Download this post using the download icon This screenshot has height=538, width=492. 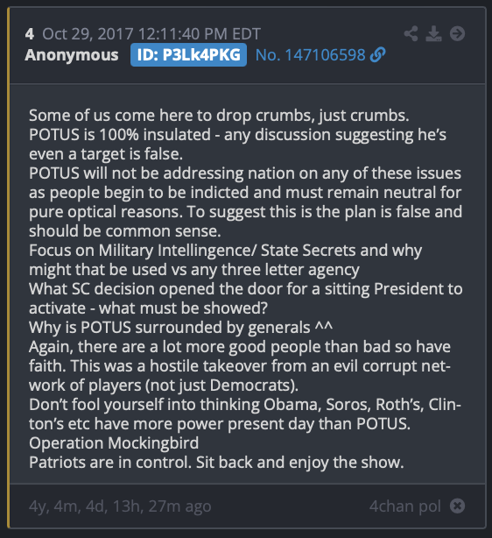(x=433, y=33)
